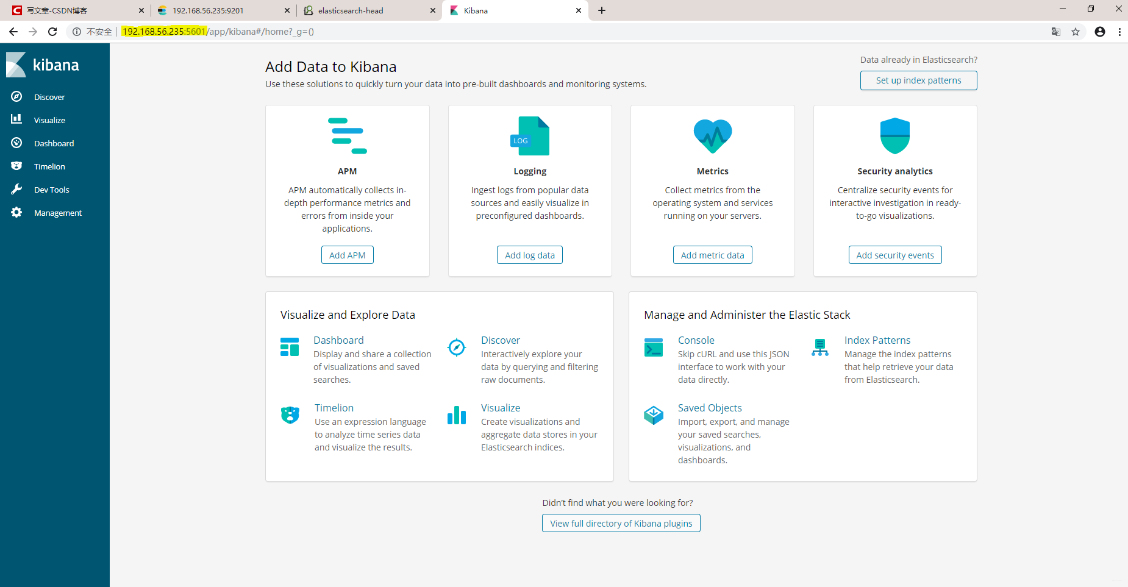Viewport: 1128px width, 587px height.
Task: Open browser translate icon in address bar
Action: click(x=1056, y=32)
